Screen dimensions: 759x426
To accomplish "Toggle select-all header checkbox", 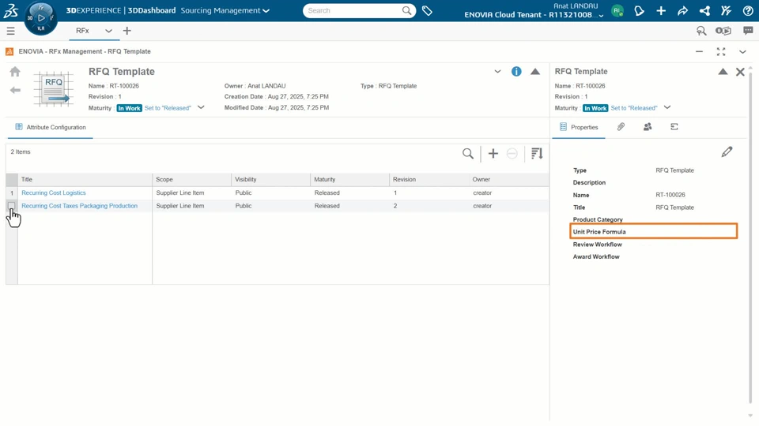I will tap(12, 180).
